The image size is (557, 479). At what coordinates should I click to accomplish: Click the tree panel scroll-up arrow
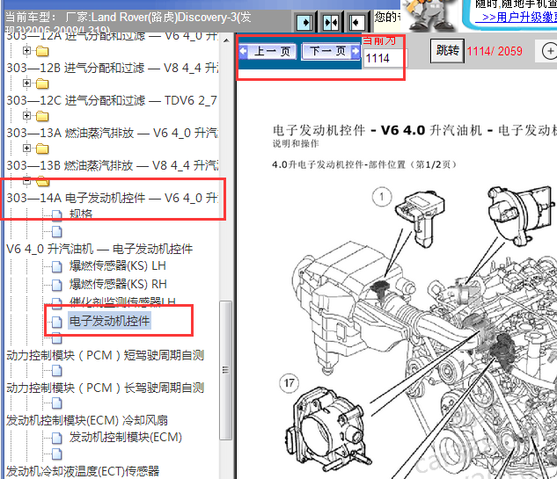point(226,40)
